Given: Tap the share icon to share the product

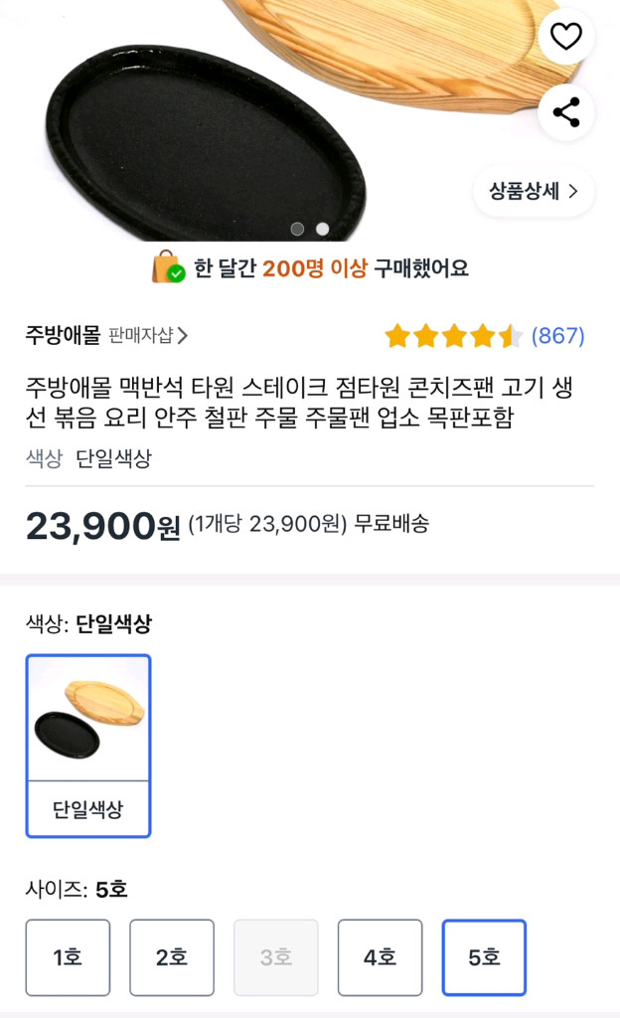Looking at the screenshot, I should 565,113.
